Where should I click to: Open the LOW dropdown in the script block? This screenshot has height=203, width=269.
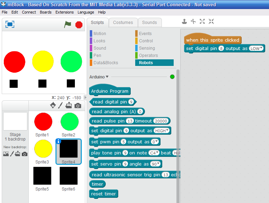tap(256, 49)
